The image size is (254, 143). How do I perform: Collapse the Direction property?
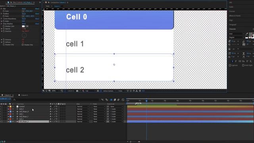click(x=2, y=31)
